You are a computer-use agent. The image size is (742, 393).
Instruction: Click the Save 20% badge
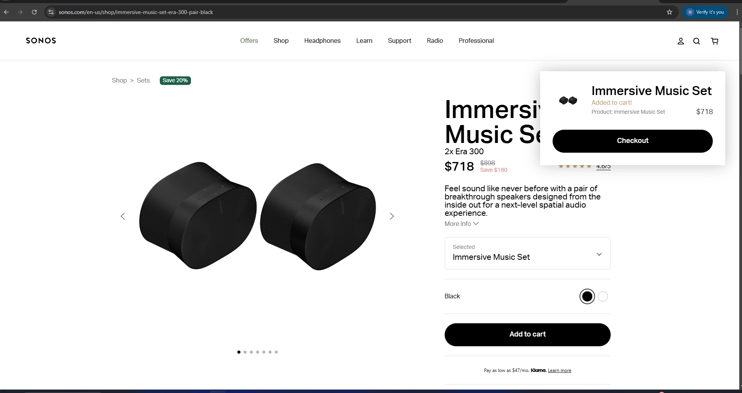[x=175, y=80]
